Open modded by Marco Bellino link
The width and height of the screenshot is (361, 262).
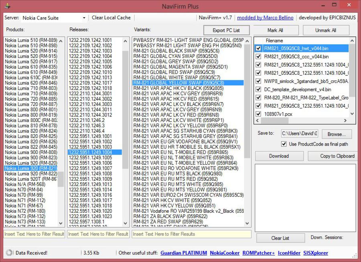pyautogui.click(x=265, y=18)
